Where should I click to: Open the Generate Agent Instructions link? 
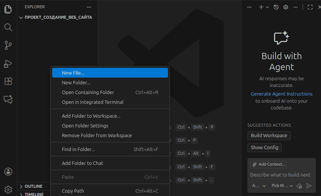281,94
